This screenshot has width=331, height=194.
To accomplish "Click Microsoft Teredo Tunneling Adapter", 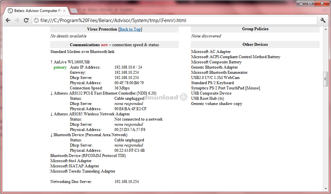I will click(83, 171).
